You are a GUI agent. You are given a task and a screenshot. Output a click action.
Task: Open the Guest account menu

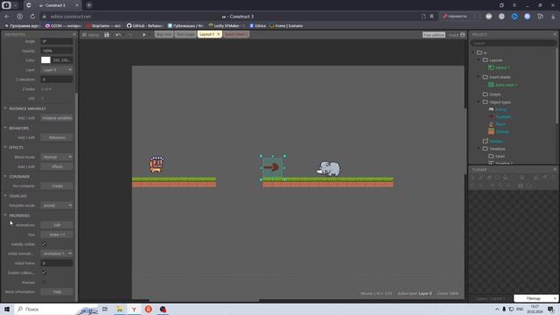(x=457, y=35)
